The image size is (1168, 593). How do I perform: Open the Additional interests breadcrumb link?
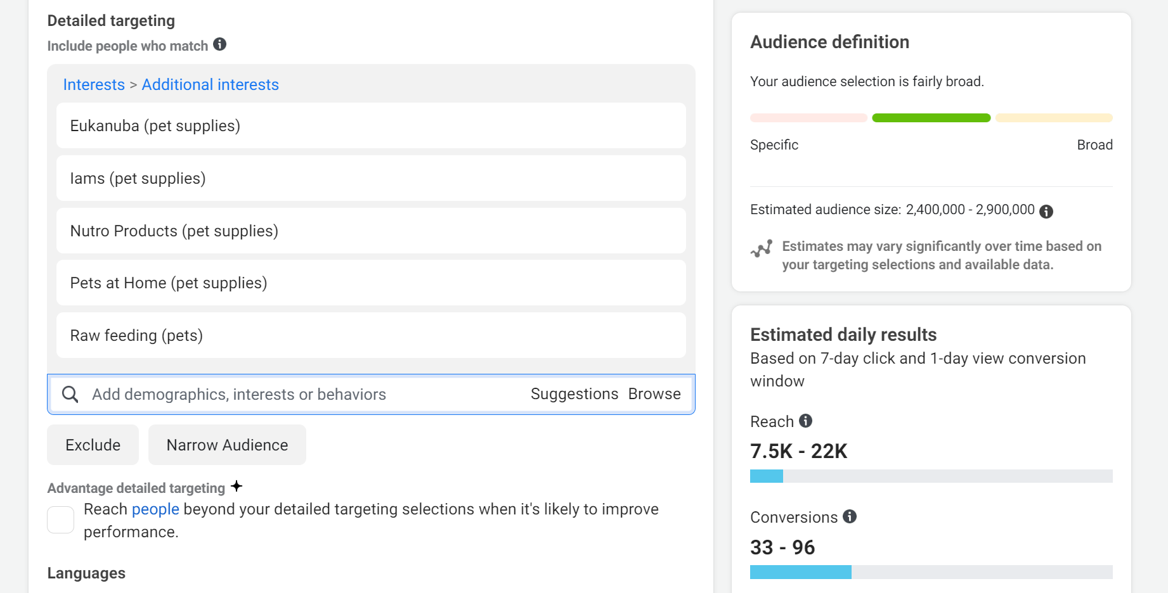(x=211, y=84)
